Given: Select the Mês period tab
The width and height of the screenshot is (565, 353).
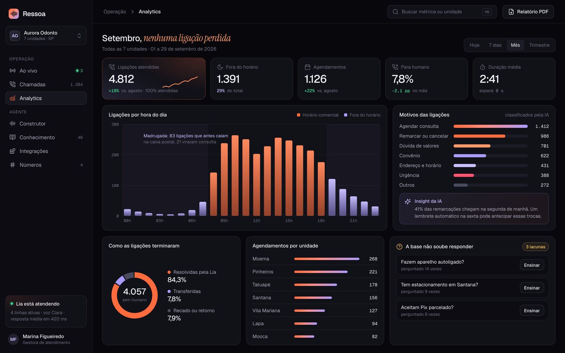Looking at the screenshot, I should click(515, 45).
